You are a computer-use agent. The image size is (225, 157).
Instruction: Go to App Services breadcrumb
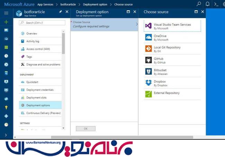point(45,4)
